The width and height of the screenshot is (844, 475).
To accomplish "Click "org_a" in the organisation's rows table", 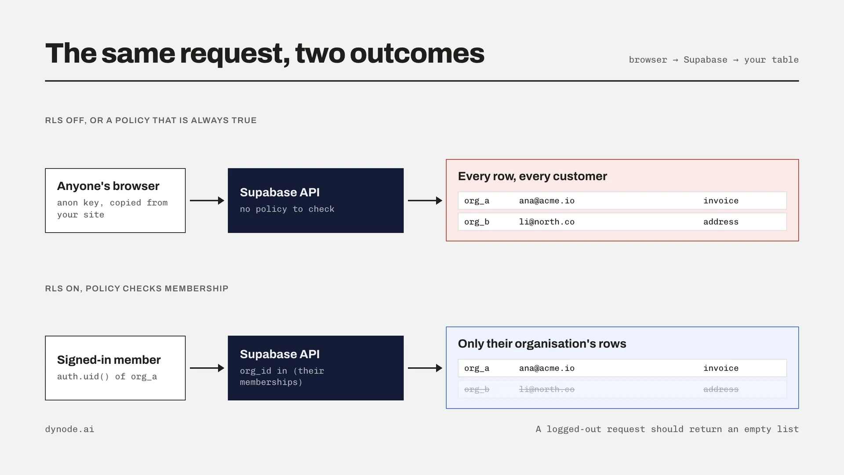I will 477,369.
